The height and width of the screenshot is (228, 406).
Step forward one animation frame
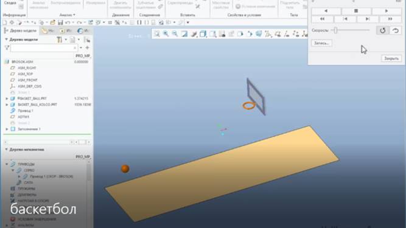click(x=368, y=19)
